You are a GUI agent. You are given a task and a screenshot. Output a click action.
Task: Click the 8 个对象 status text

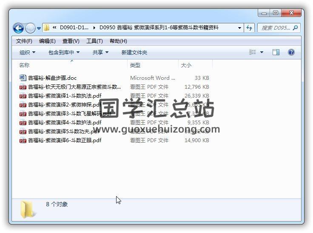pyautogui.click(x=57, y=204)
